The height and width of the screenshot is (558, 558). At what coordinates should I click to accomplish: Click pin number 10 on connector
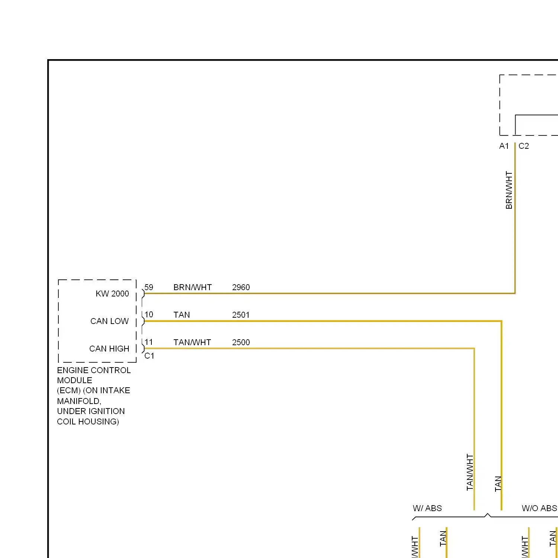click(x=149, y=315)
